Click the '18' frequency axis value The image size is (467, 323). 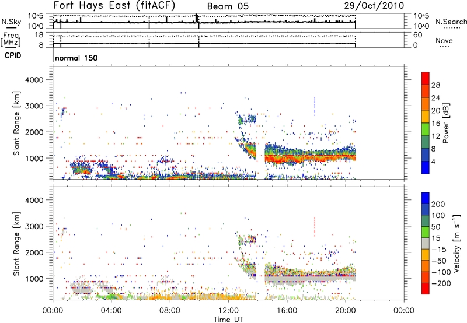coord(39,35)
